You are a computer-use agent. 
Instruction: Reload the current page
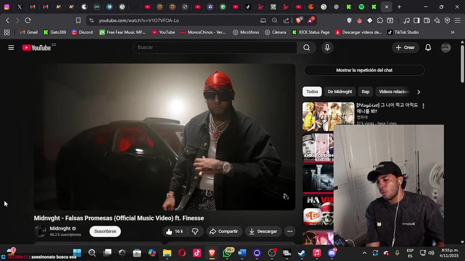coord(28,20)
